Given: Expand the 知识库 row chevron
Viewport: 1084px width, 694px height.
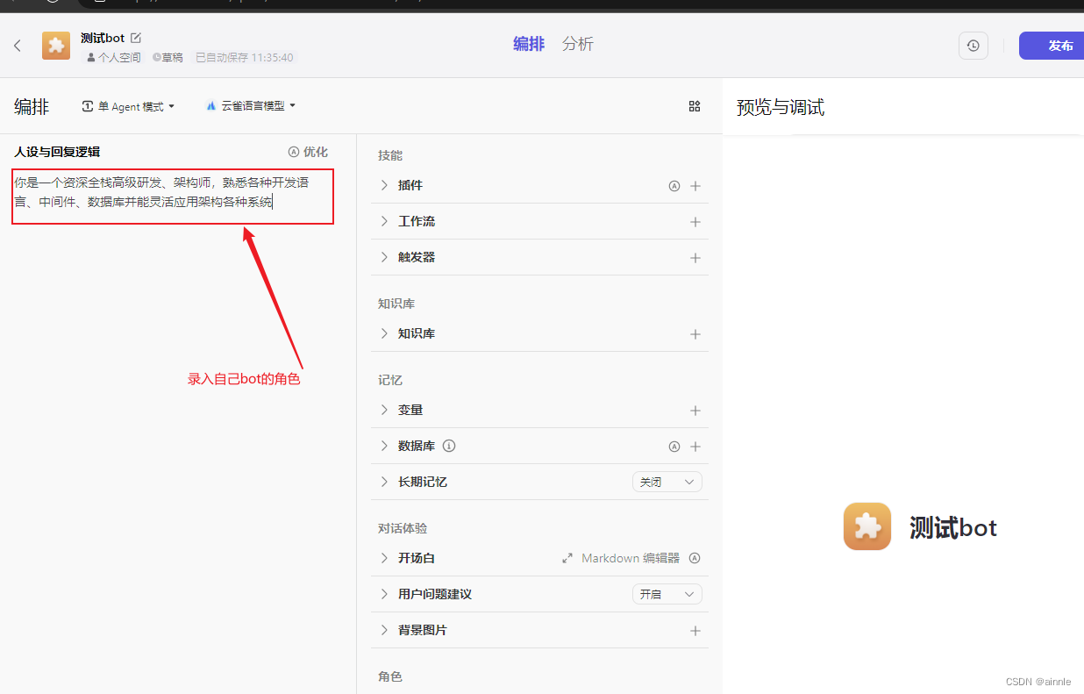Looking at the screenshot, I should pos(384,333).
